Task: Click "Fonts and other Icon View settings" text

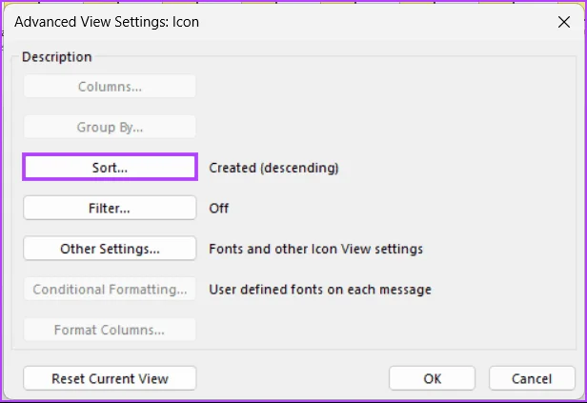Action: pyautogui.click(x=316, y=249)
